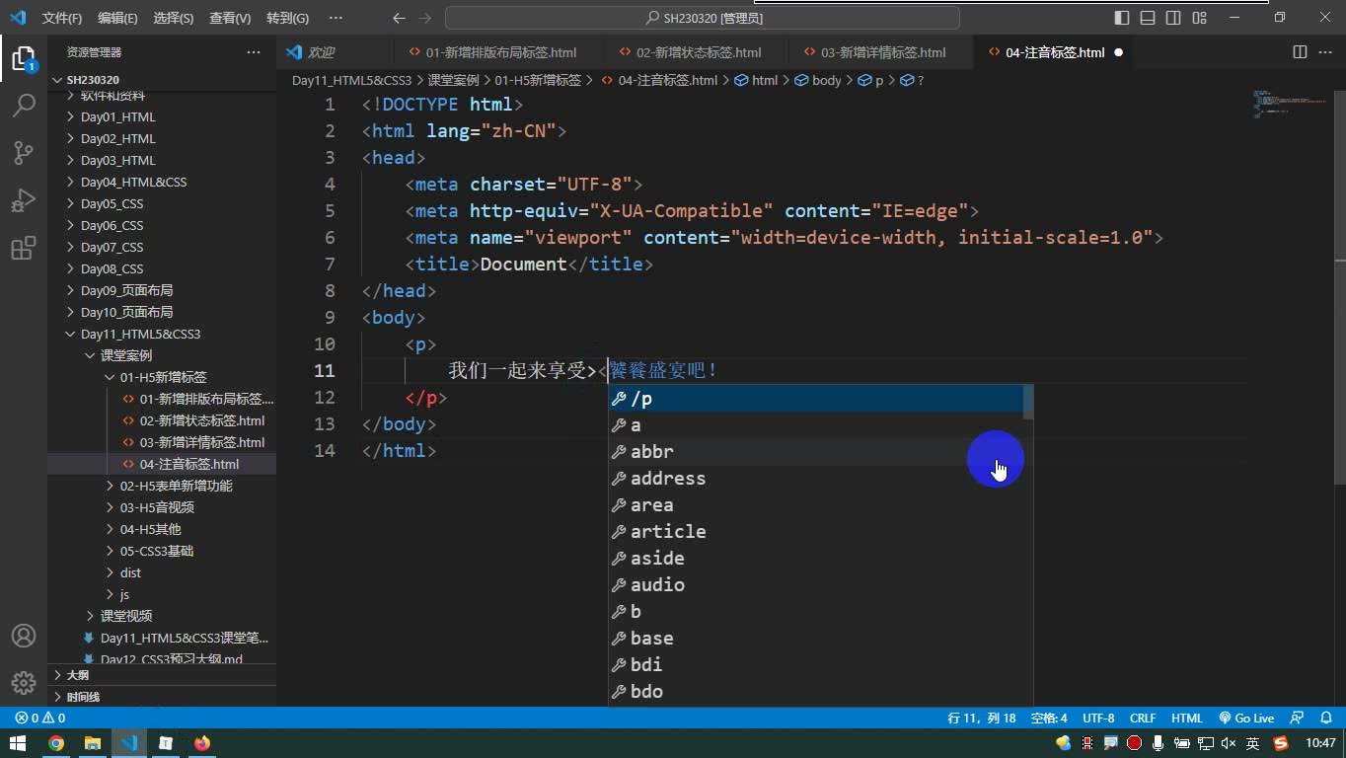1346x758 pixels.
Task: Open the Explorer view in the activity bar
Action: pos(24,57)
